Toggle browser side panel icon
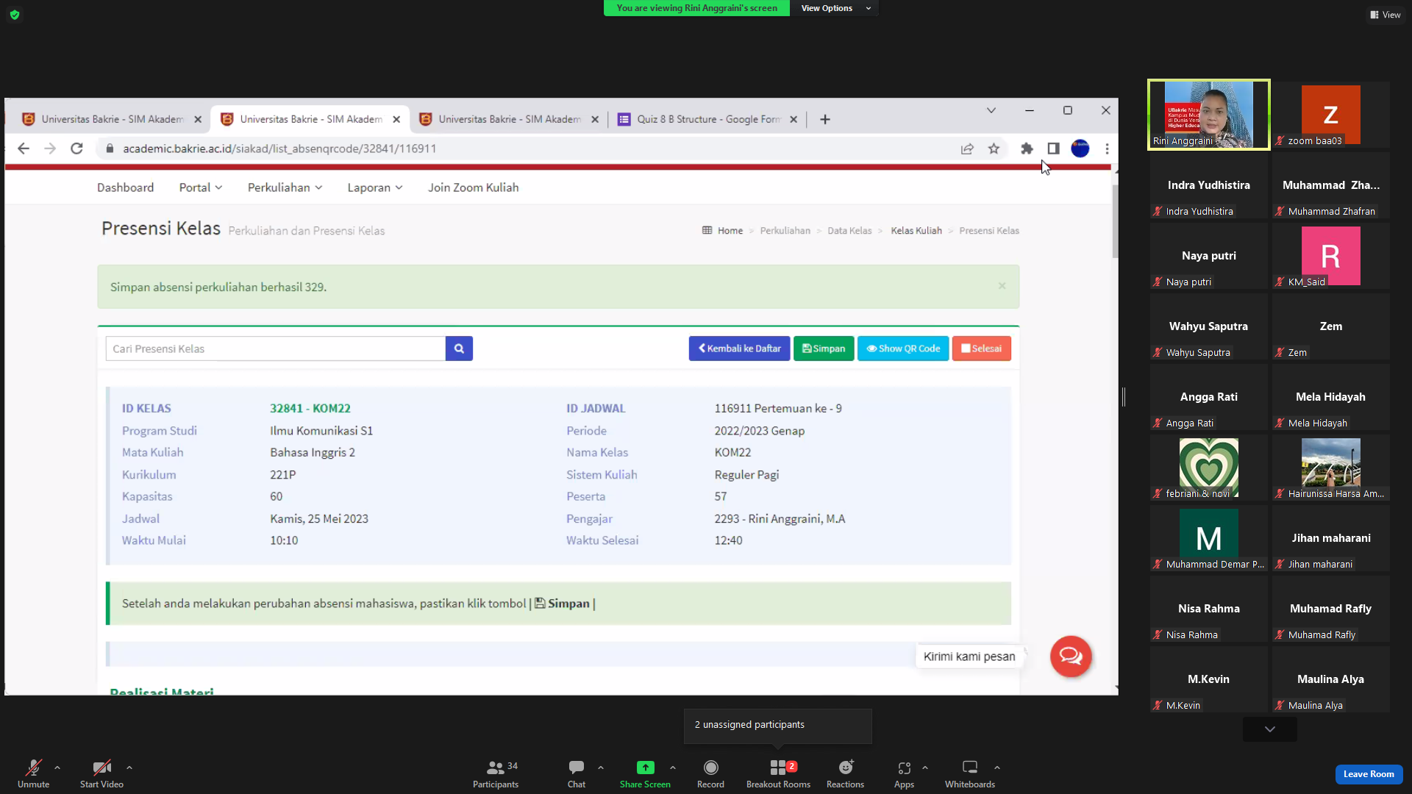Screen dimensions: 1412x794 pos(1053,149)
